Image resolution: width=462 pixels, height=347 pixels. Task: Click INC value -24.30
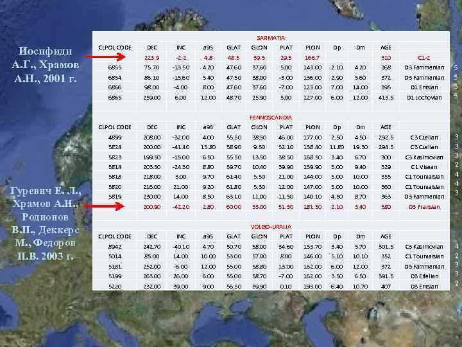[x=180, y=167]
